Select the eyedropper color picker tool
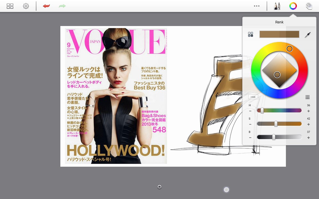The width and height of the screenshot is (319, 199). [308, 35]
